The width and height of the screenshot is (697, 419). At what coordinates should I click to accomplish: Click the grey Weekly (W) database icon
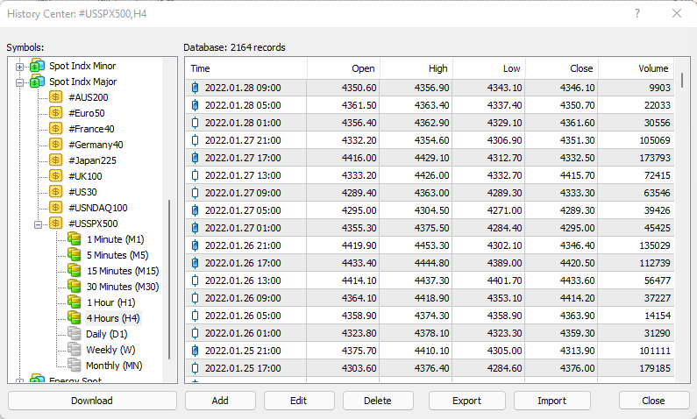[75, 350]
